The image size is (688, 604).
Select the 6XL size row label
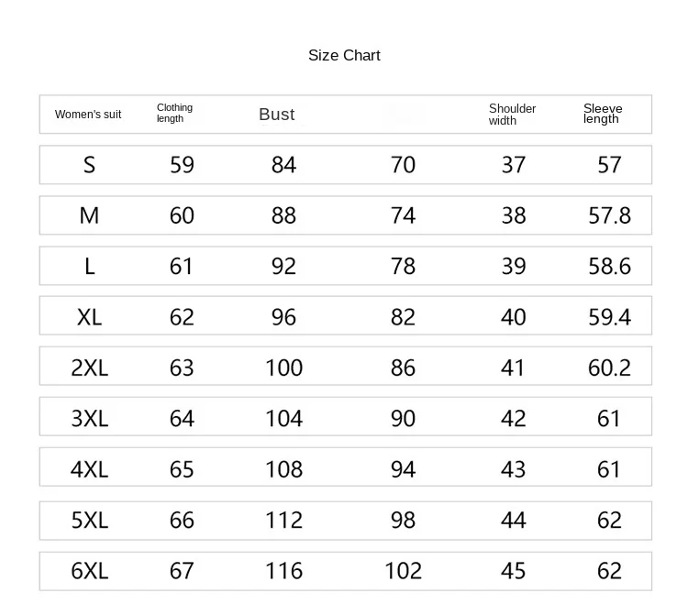click(x=89, y=571)
